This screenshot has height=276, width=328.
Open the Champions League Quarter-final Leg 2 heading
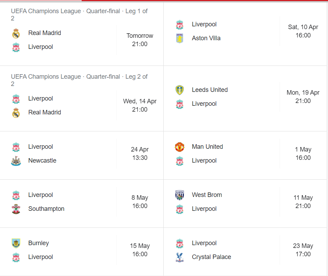pos(79,80)
